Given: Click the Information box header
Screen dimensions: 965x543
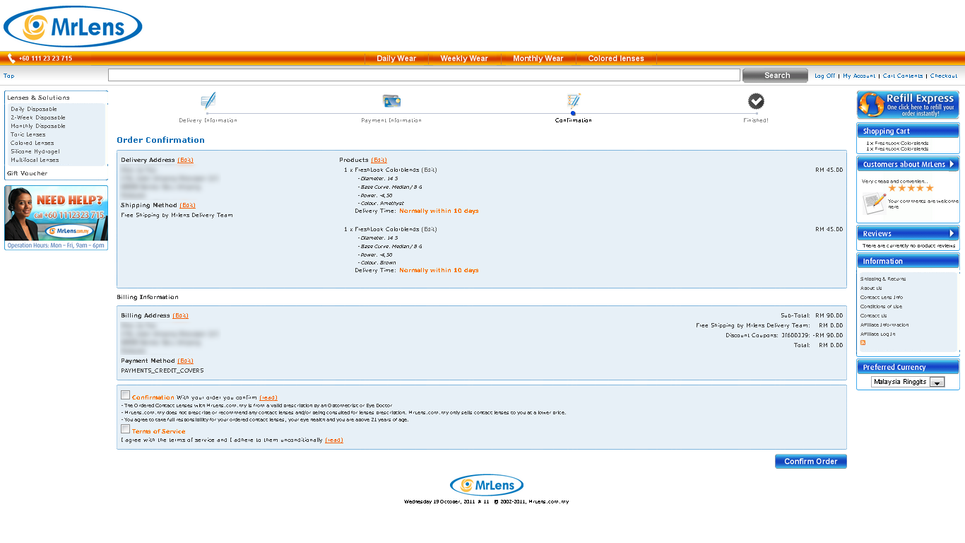Looking at the screenshot, I should tap(908, 261).
